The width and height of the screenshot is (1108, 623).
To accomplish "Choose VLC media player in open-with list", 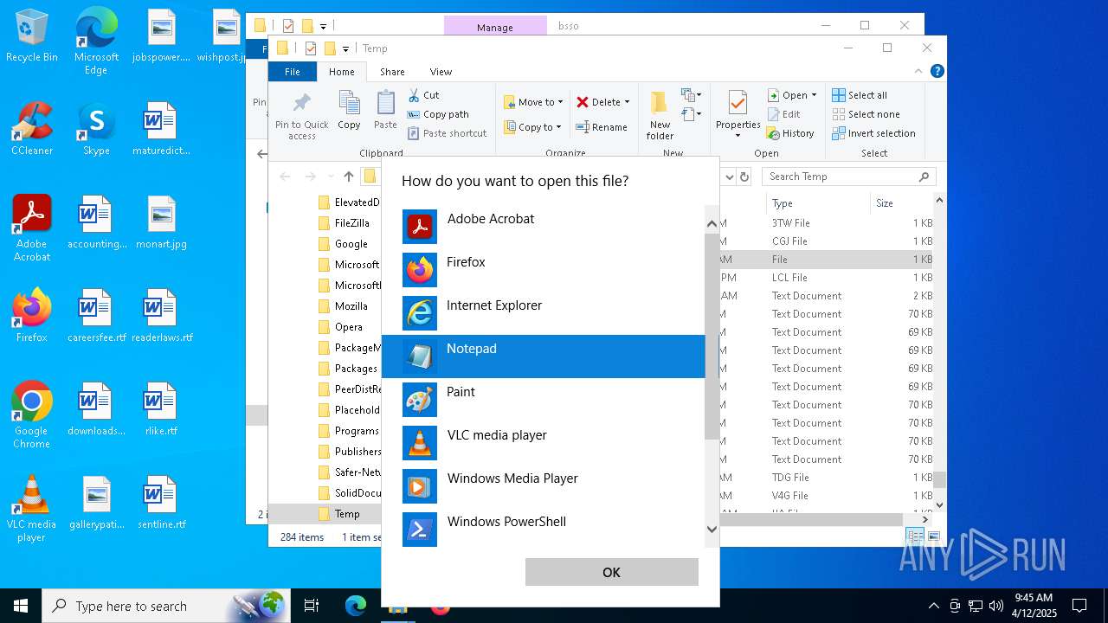I will pos(543,443).
